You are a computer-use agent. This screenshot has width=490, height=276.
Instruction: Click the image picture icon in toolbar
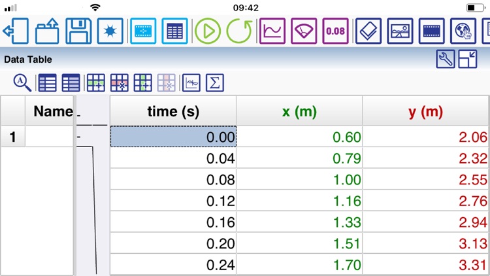tap(400, 31)
